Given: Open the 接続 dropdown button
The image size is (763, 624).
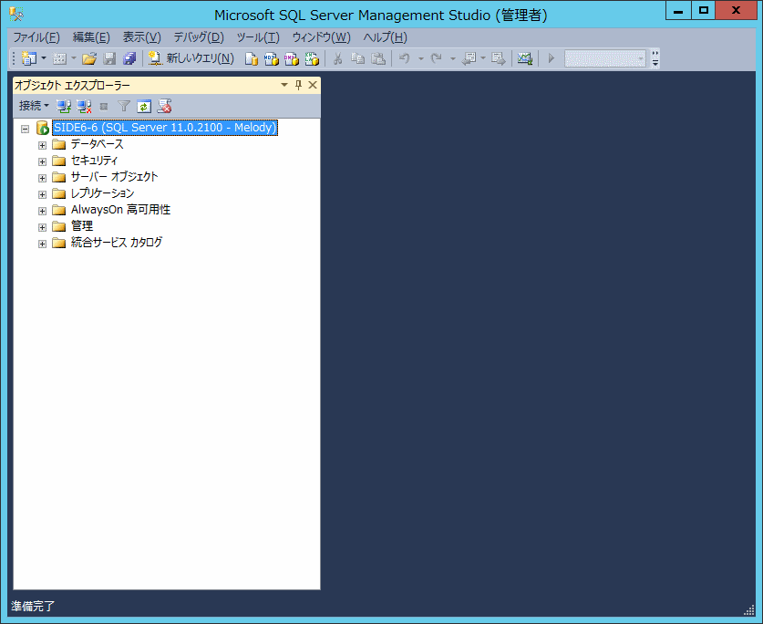Looking at the screenshot, I should [x=34, y=106].
